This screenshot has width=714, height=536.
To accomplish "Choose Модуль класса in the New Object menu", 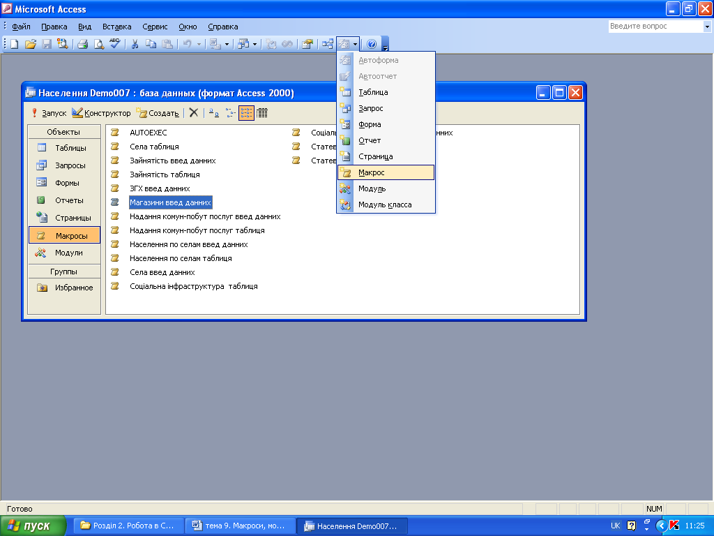I will point(386,204).
